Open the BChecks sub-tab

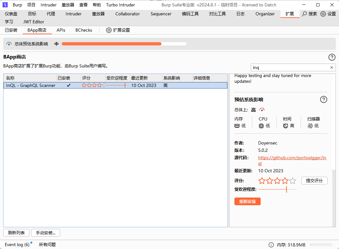pos(84,30)
